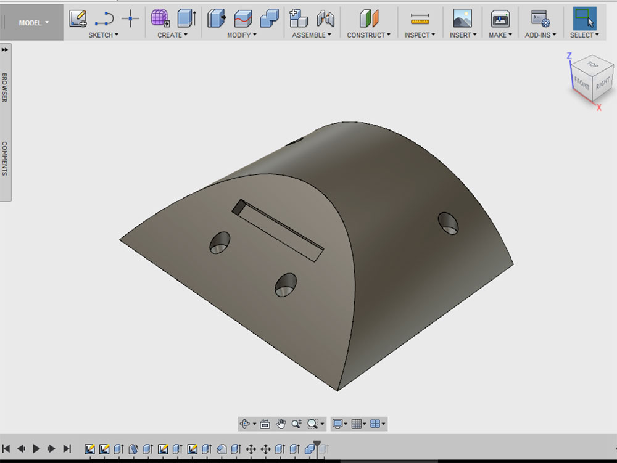Image resolution: width=617 pixels, height=463 pixels.
Task: Expand the collapsed side panel arrows
Action: (5, 50)
